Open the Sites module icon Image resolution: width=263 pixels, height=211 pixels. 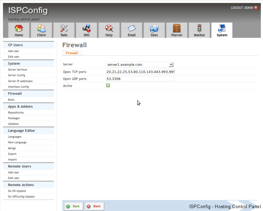coord(154,28)
